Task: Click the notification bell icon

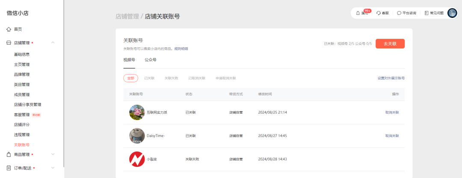Action: 358,13
